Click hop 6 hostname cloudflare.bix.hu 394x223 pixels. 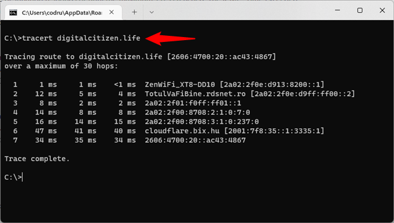[x=182, y=131]
